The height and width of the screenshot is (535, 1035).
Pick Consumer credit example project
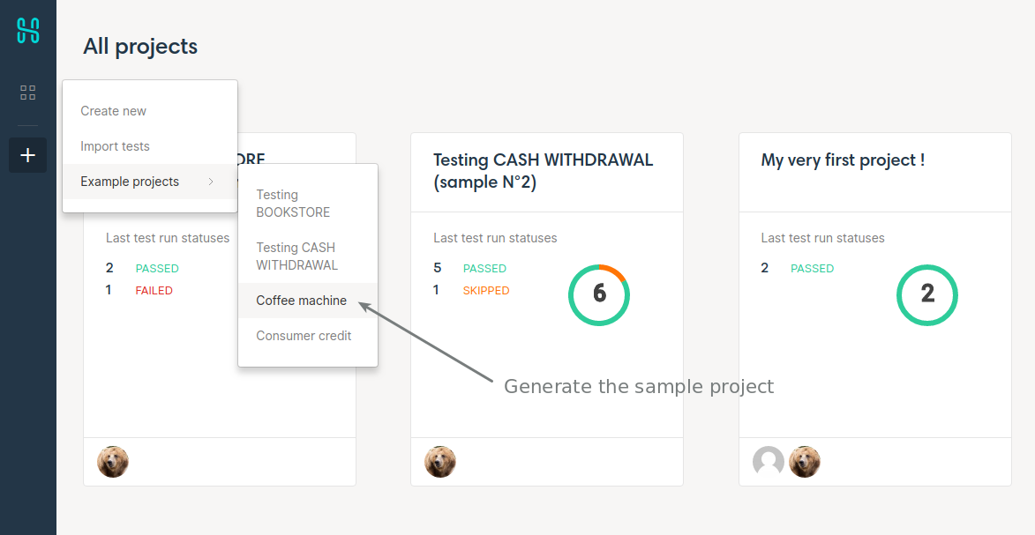pos(304,336)
